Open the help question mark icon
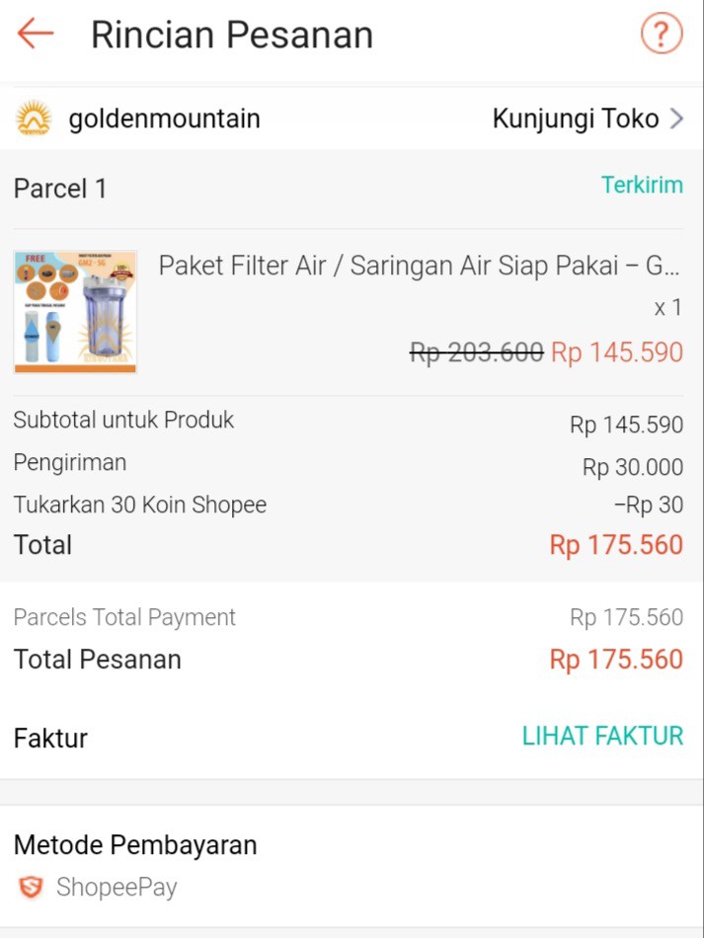704x938 pixels. pos(662,34)
